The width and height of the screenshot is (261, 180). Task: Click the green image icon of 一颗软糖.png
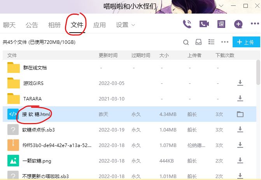13,161
